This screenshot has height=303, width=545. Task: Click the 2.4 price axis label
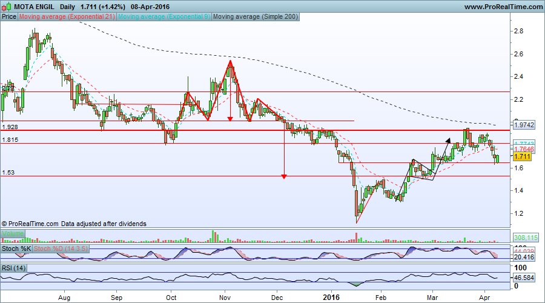[518, 76]
